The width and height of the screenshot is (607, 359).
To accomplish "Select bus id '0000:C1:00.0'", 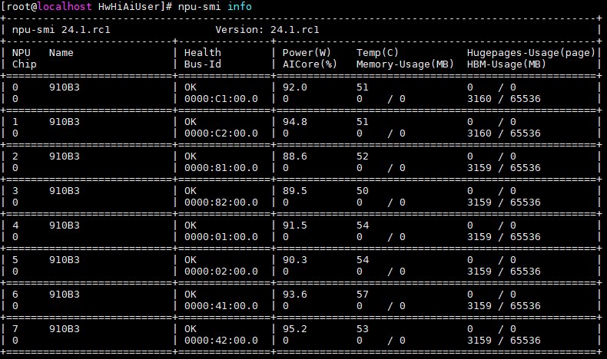I will click(221, 99).
